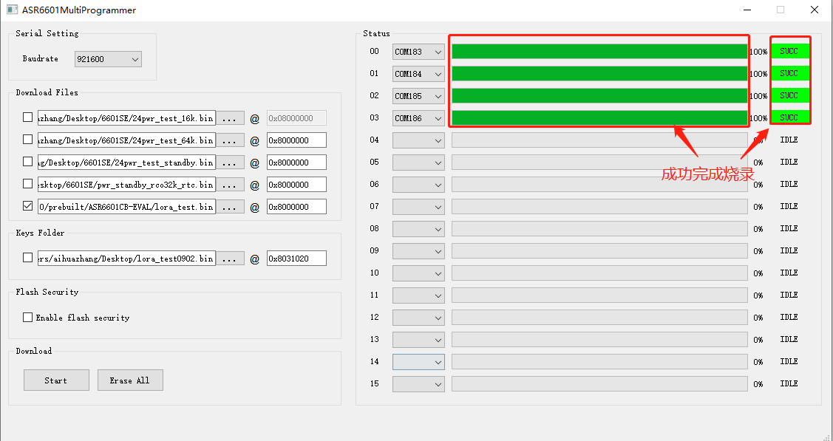Enable the pwr_standby_rco32k_rtc.bin download file
Viewport: 833px width, 441px height.
[x=27, y=184]
